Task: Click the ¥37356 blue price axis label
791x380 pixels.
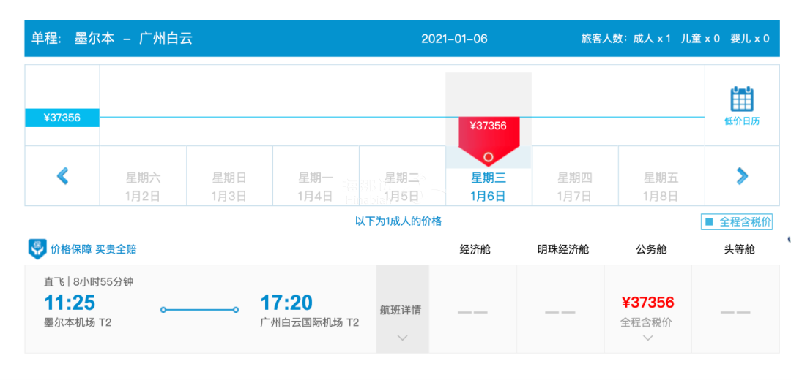Action: [62, 118]
